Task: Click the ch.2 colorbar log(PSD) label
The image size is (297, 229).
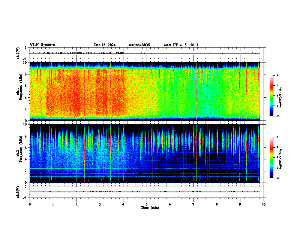Action: 281,159
